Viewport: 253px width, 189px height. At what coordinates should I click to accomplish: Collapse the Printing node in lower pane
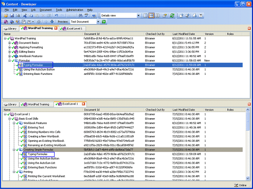[x=14, y=172]
